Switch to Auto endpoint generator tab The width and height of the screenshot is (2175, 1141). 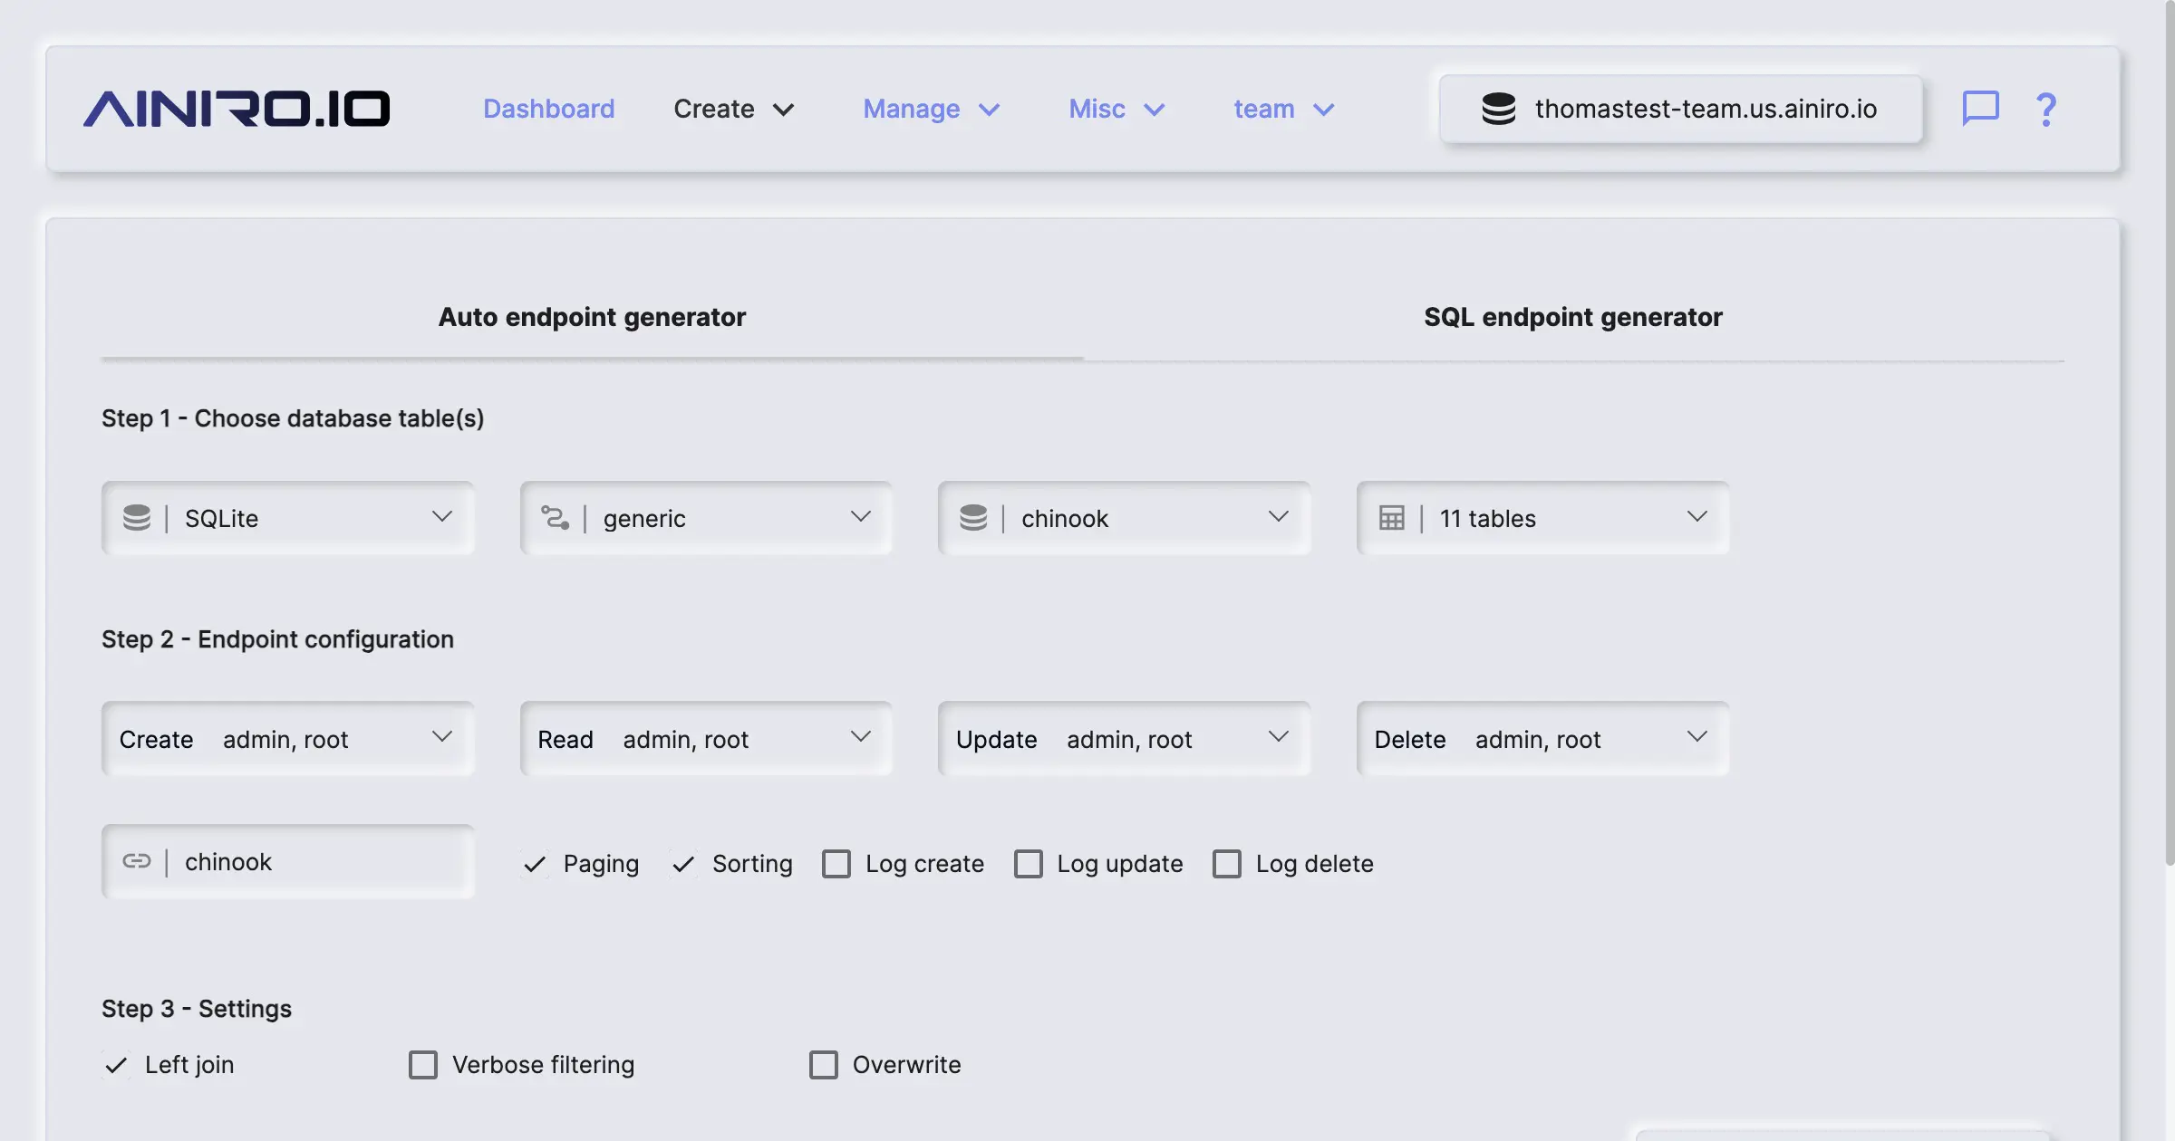tap(592, 317)
